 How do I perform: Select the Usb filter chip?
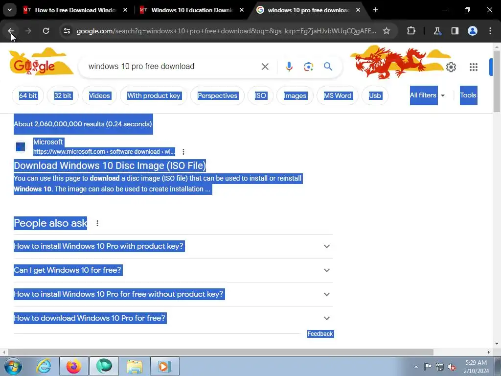coord(375,95)
